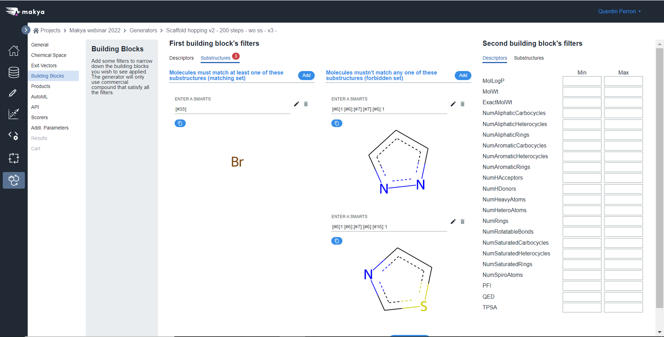Open the Quentin Perron user dropdown
The height and width of the screenshot is (337, 664).
click(x=619, y=11)
